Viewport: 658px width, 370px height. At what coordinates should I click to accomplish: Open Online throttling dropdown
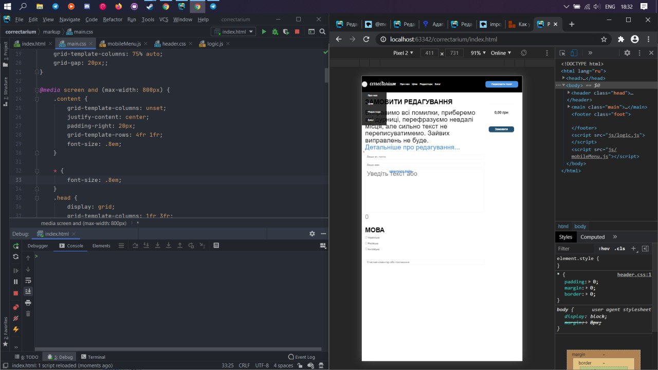(501, 53)
